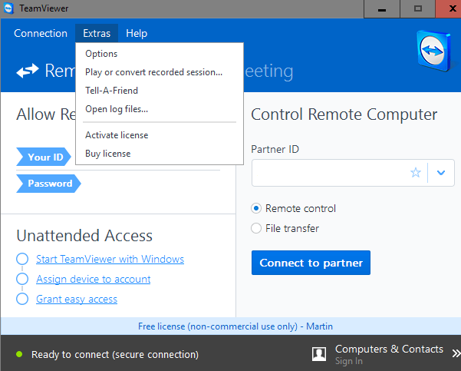Select the Remote control radio button
461x371 pixels.
pyautogui.click(x=256, y=208)
